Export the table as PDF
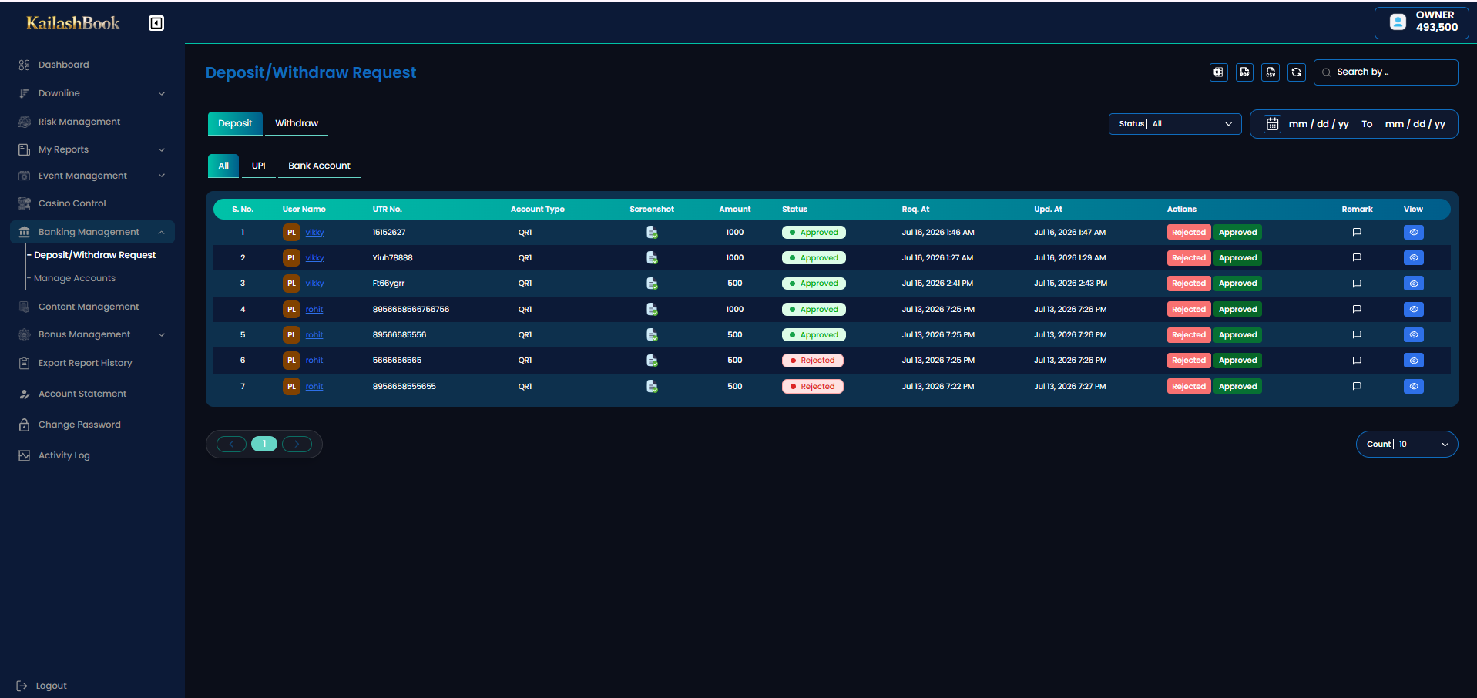Viewport: 1477px width, 698px height. click(1244, 72)
